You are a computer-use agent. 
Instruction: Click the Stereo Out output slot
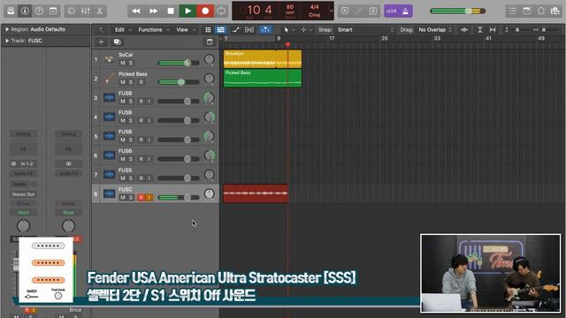click(x=24, y=194)
